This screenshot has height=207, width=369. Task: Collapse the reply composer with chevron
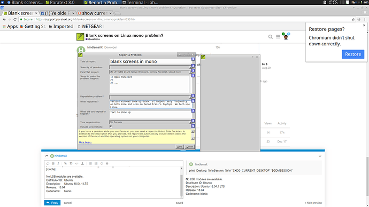point(320,156)
